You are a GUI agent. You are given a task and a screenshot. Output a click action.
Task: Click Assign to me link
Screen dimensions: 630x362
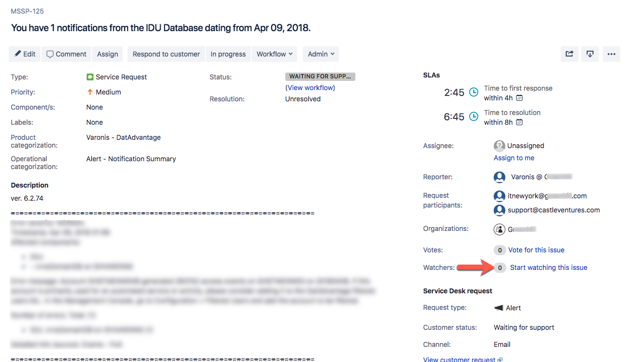[x=514, y=158]
